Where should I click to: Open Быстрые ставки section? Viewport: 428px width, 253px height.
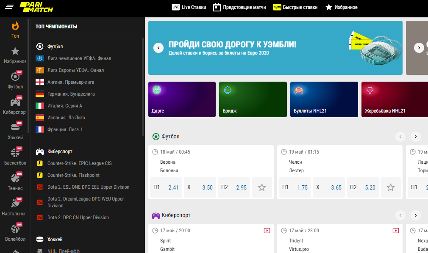click(x=295, y=7)
